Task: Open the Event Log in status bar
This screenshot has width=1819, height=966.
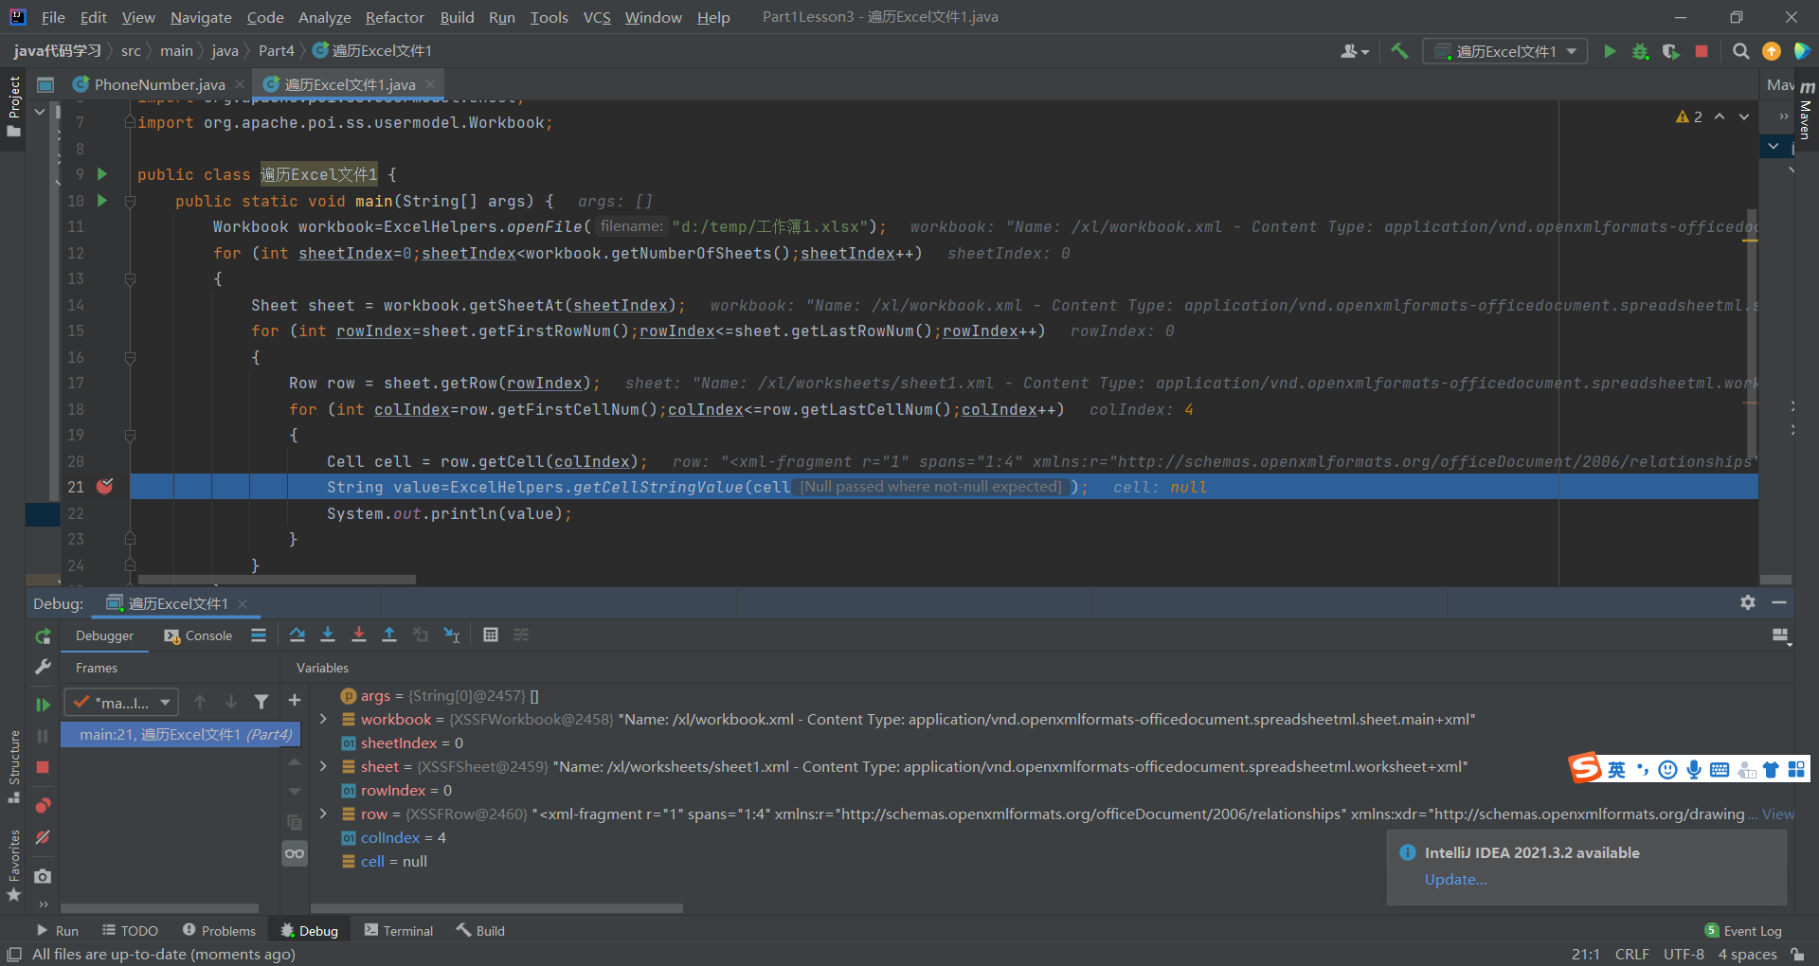Action: click(x=1751, y=930)
